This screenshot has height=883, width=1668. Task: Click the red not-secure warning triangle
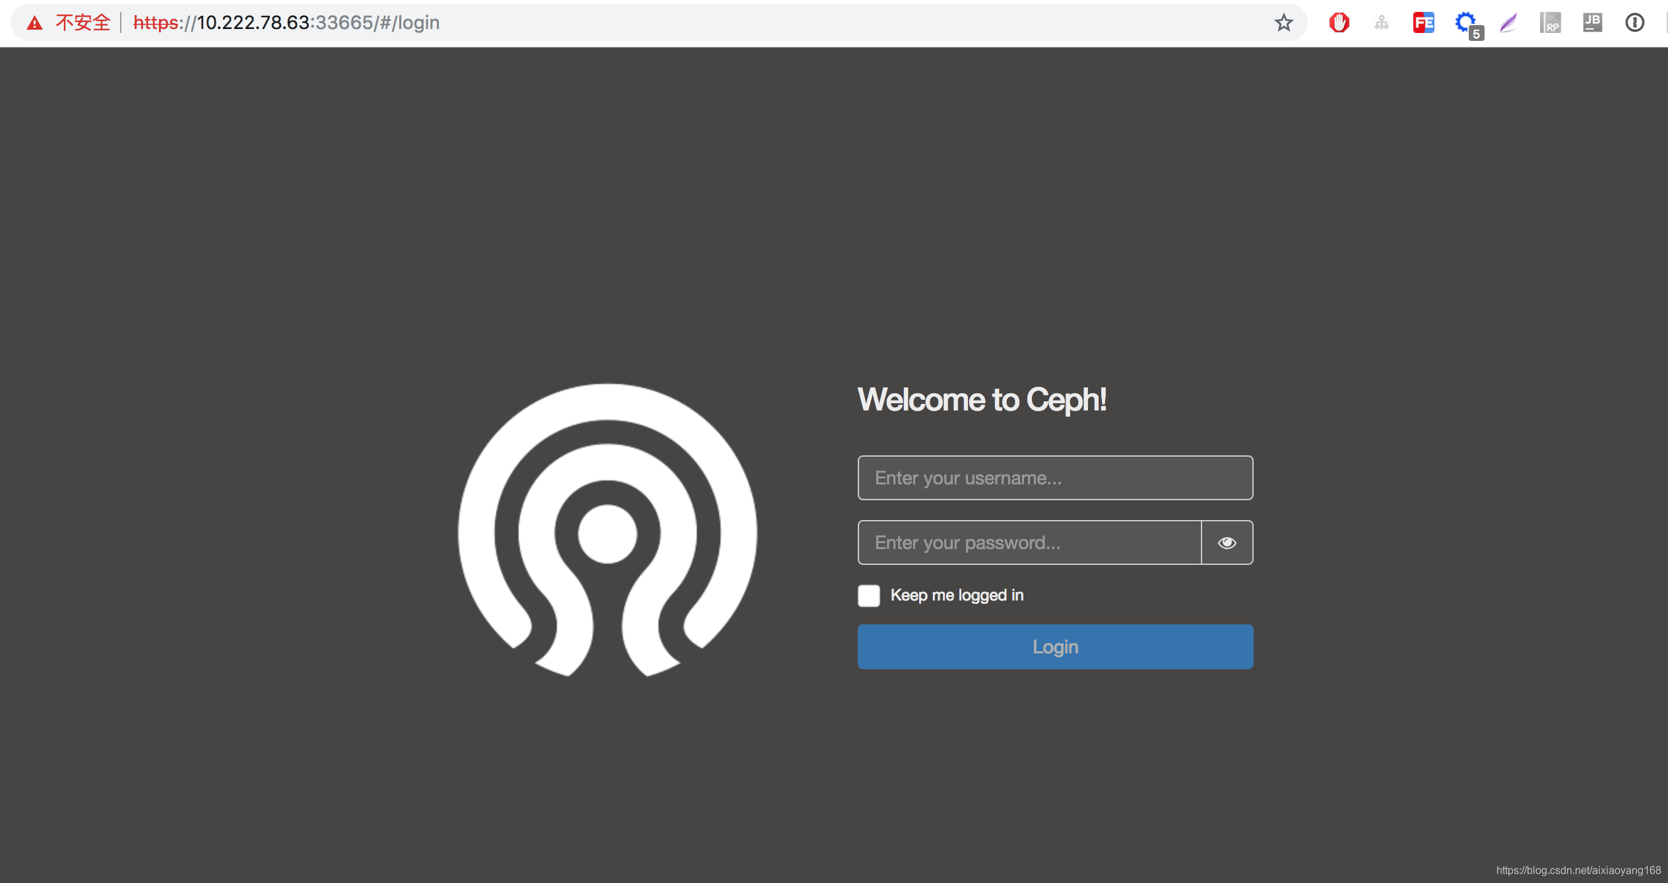click(34, 24)
